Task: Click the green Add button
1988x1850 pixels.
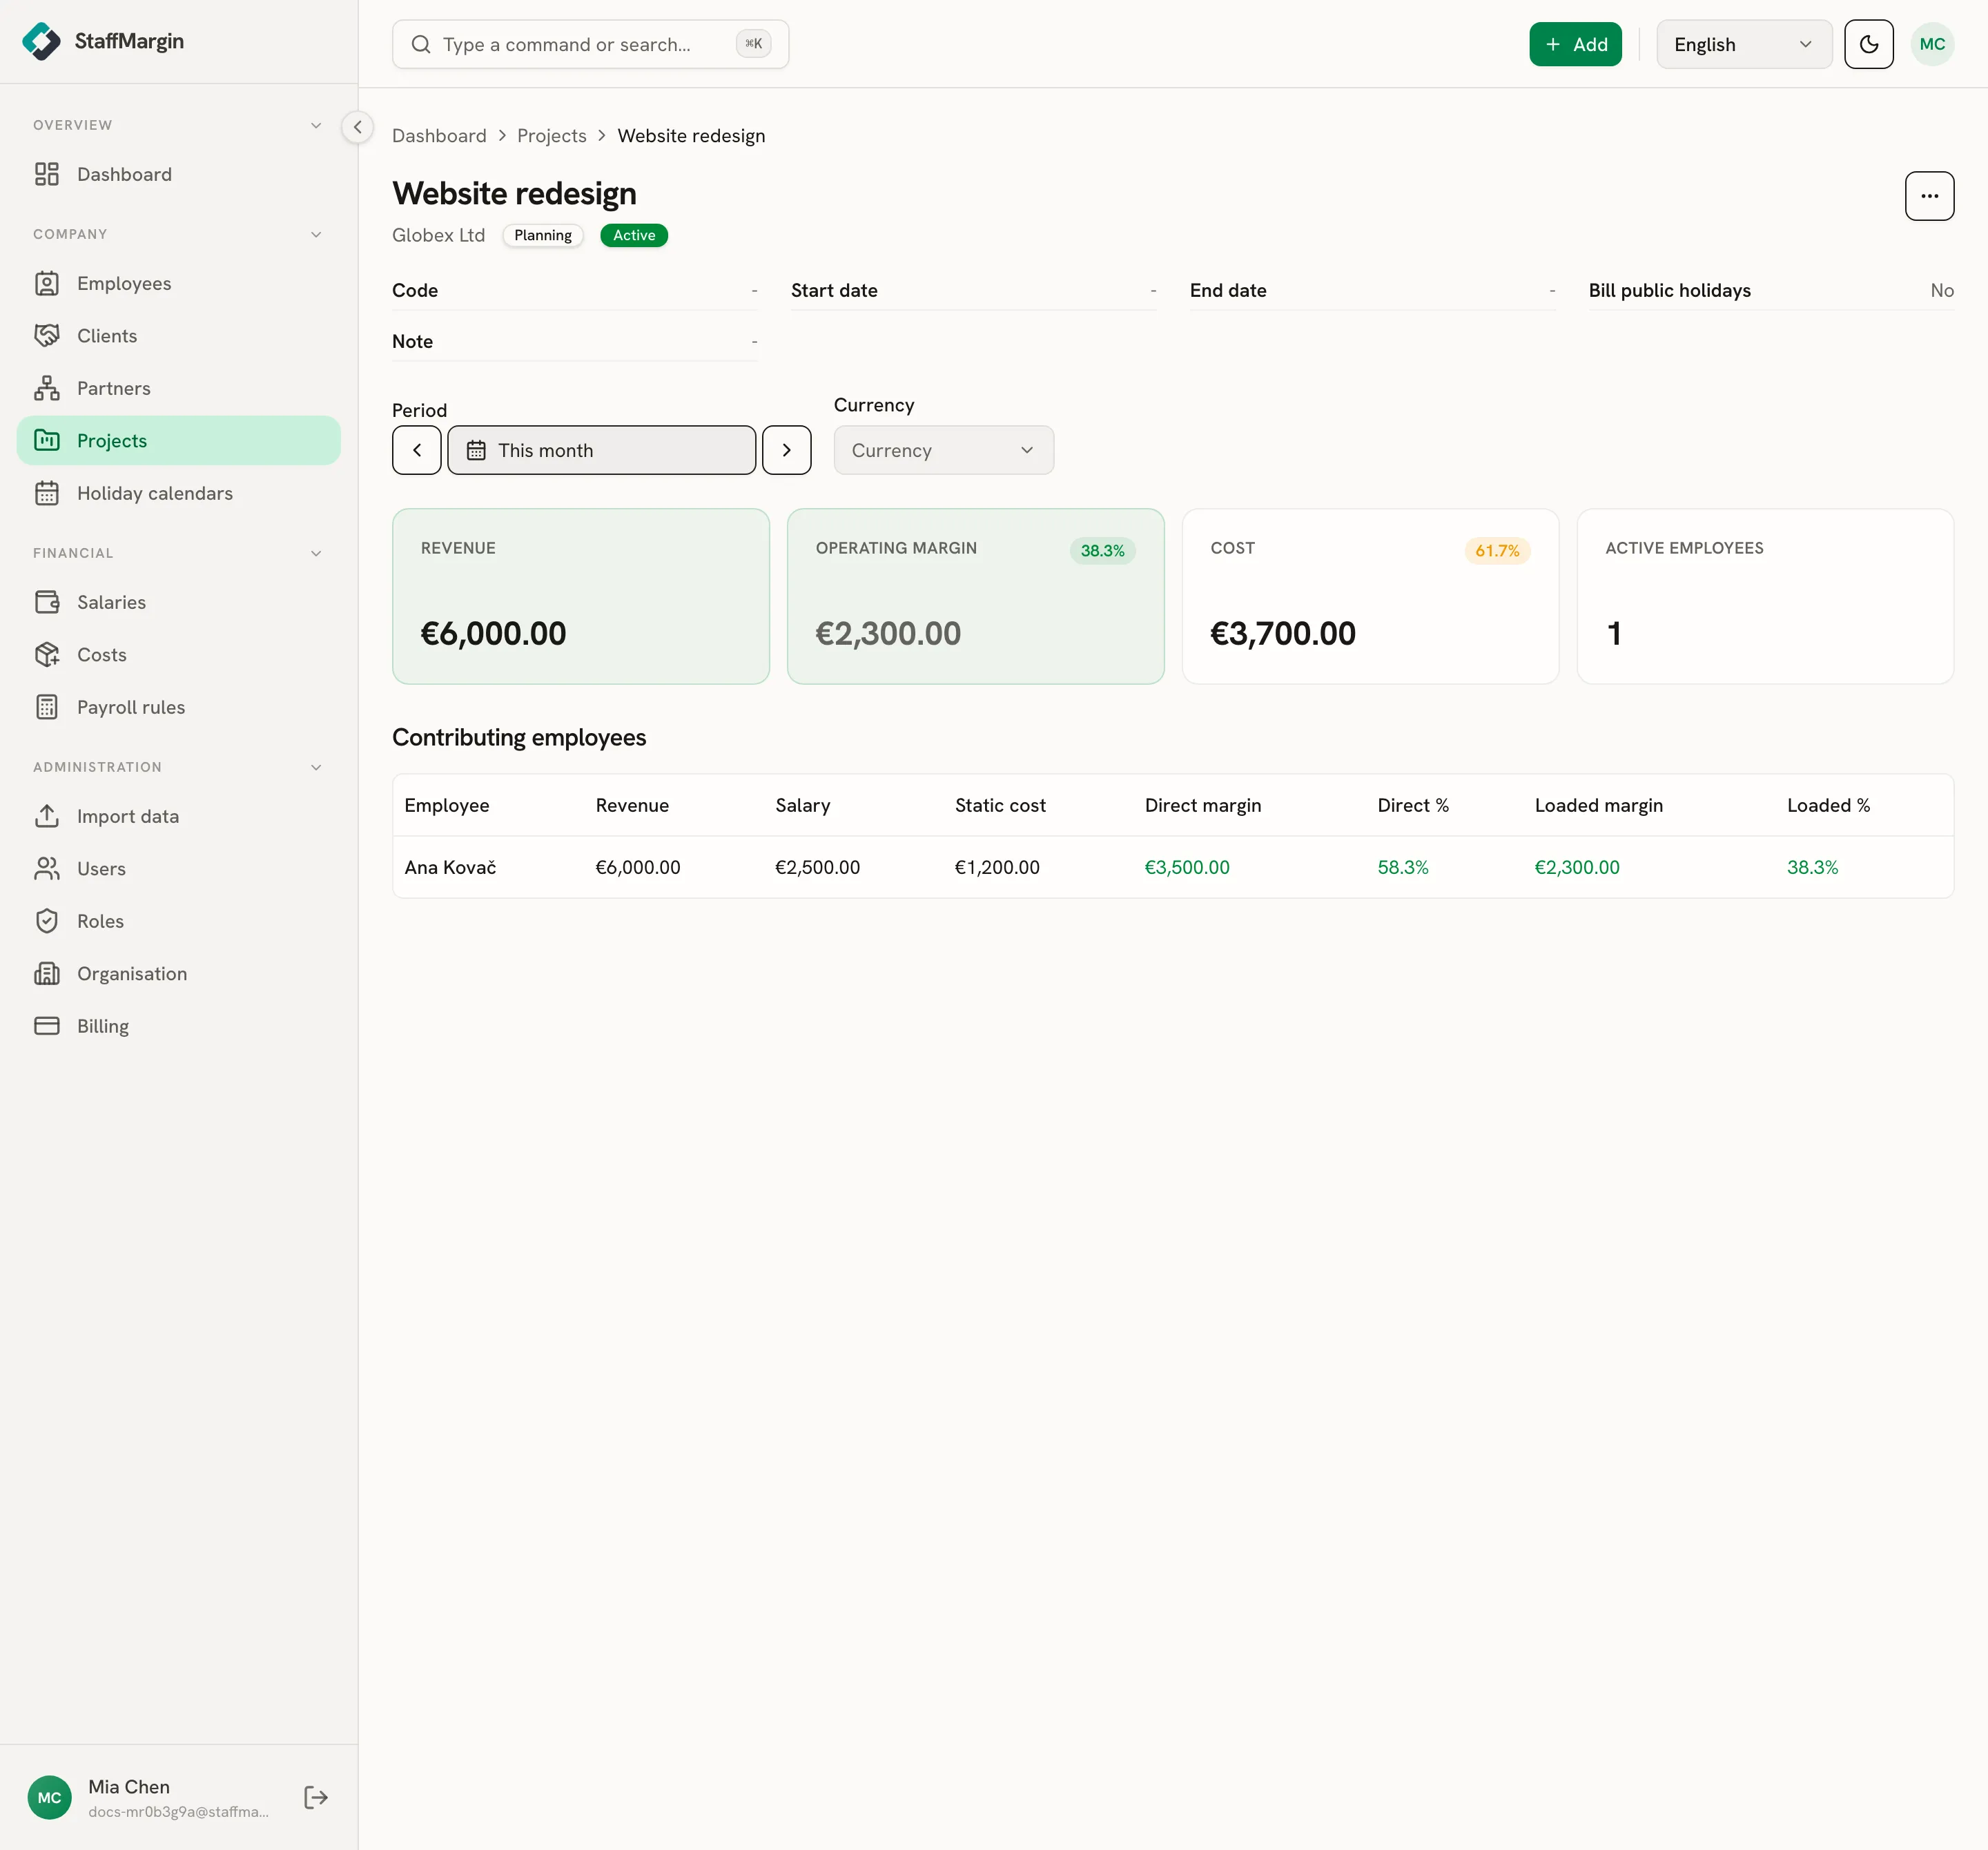Action: 1575,44
